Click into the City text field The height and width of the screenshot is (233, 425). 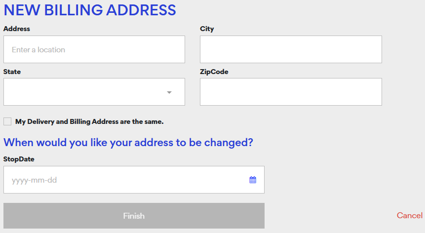[x=291, y=49]
